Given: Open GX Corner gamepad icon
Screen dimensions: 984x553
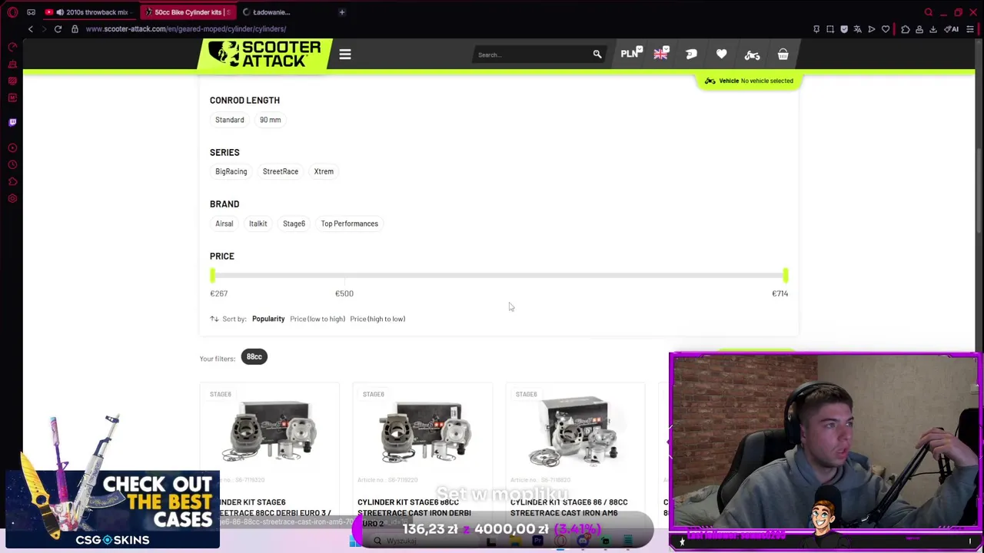Looking at the screenshot, I should click(31, 12).
